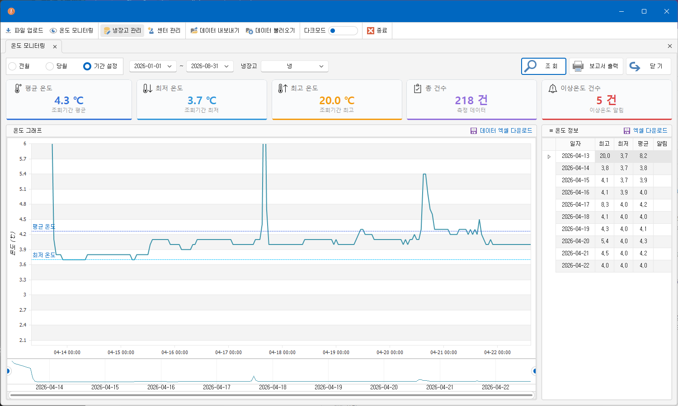The image size is (678, 406).
Task: Expand the 2026-04-13 row arrow
Action: tap(549, 157)
